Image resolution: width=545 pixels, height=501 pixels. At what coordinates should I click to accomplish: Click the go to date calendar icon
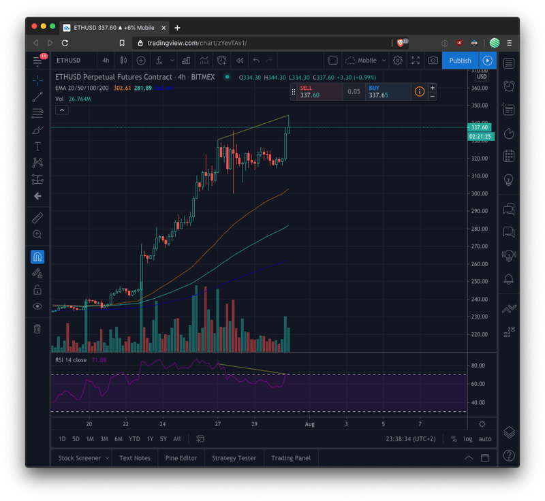[x=200, y=439]
